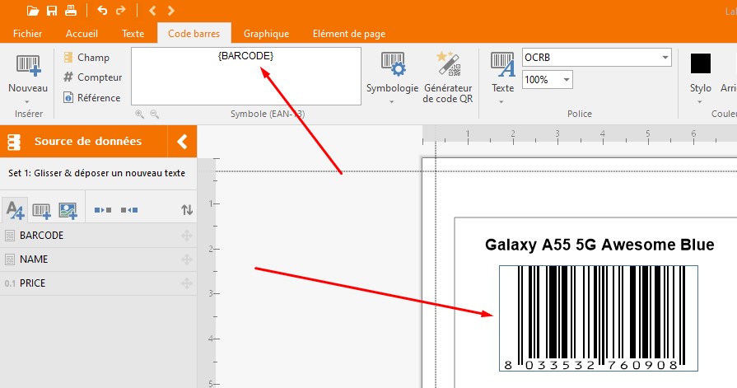Select the EAN-13 barcode on the label
This screenshot has width=737, height=388.
pyautogui.click(x=599, y=319)
